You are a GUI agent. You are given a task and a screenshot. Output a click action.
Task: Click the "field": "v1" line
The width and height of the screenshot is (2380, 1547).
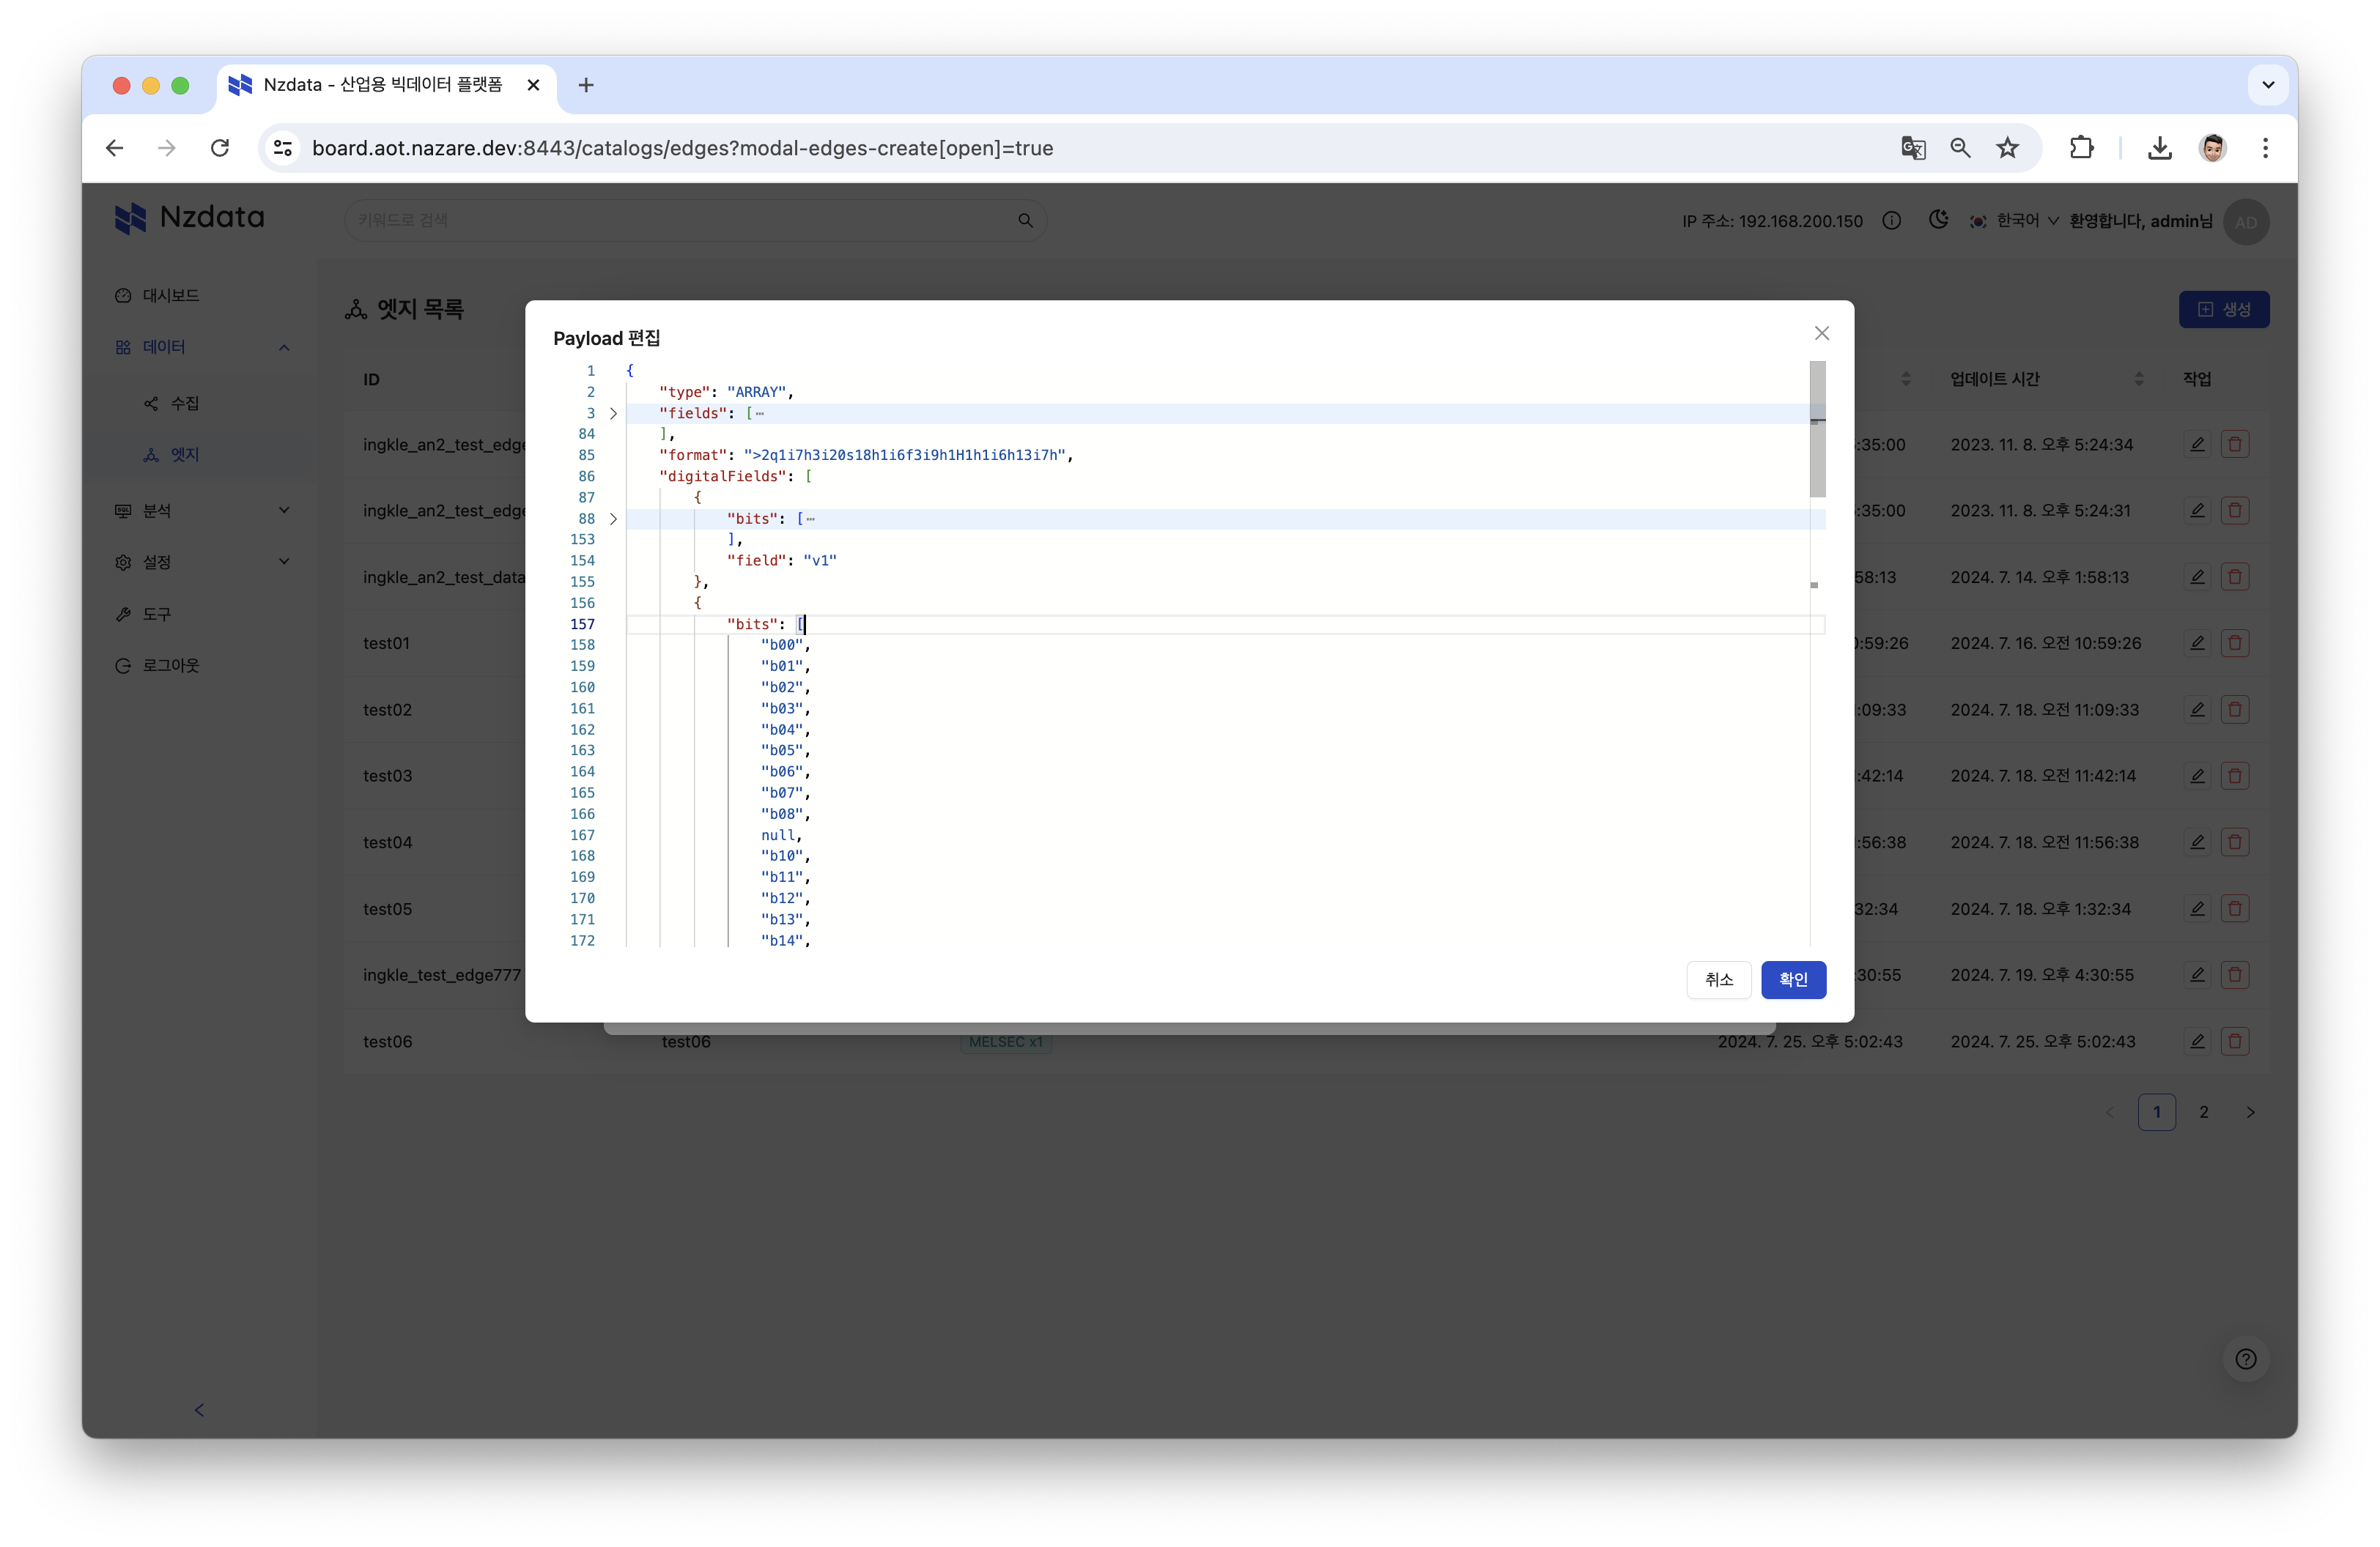[x=781, y=560]
